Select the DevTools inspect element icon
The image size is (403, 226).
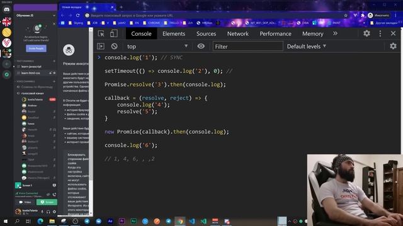[x=101, y=33]
